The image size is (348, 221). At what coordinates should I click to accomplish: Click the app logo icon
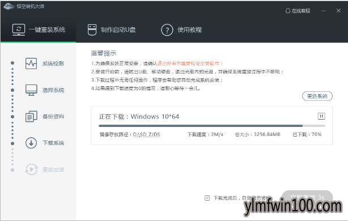pos(9,6)
